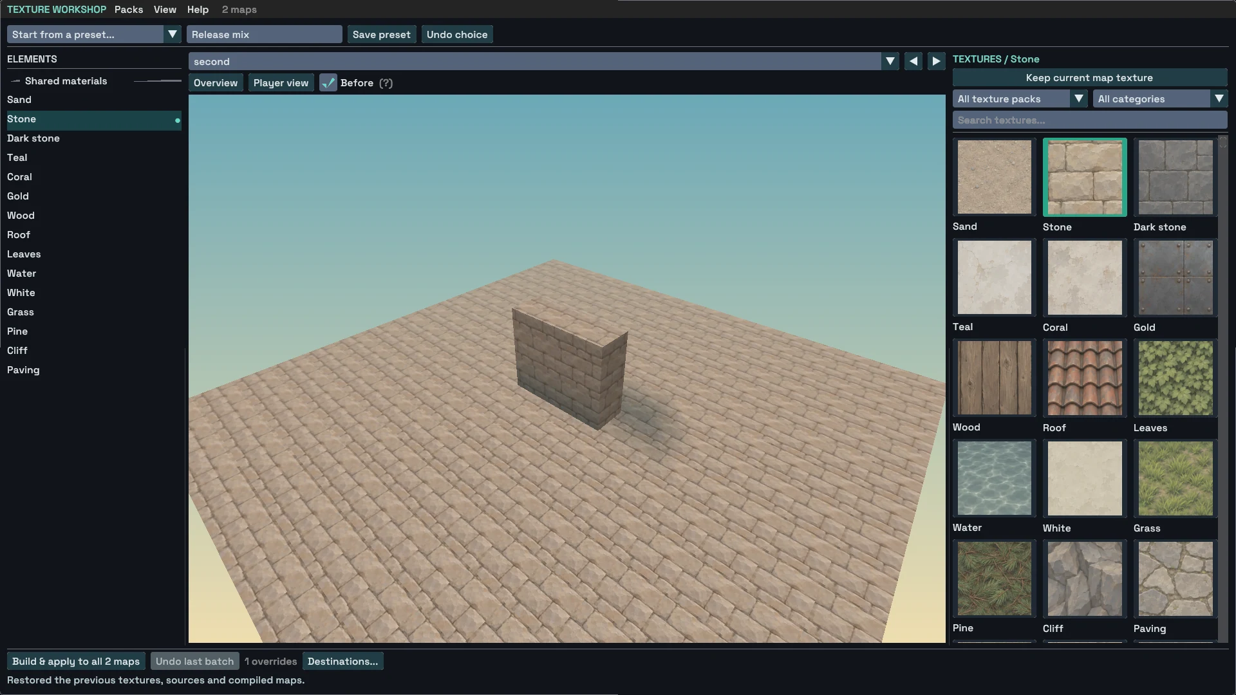The image size is (1236, 695).
Task: Select Water in Elements list
Action: [x=94, y=273]
